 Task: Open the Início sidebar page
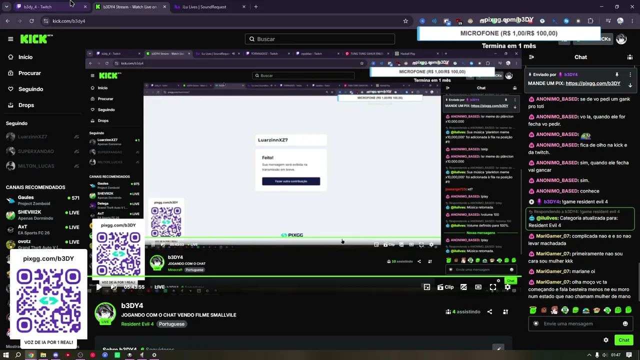click(x=25, y=57)
